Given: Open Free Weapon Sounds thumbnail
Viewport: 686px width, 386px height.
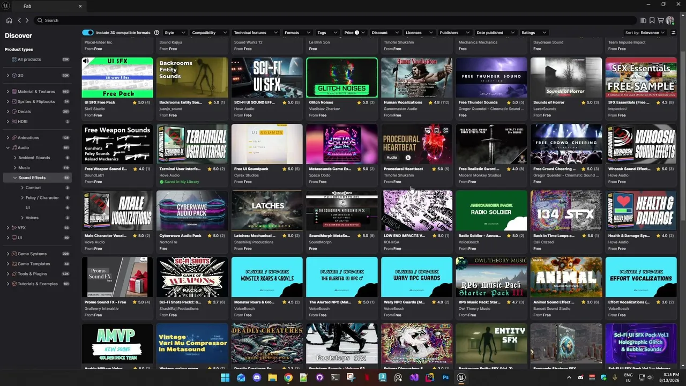Looking at the screenshot, I should tap(117, 144).
